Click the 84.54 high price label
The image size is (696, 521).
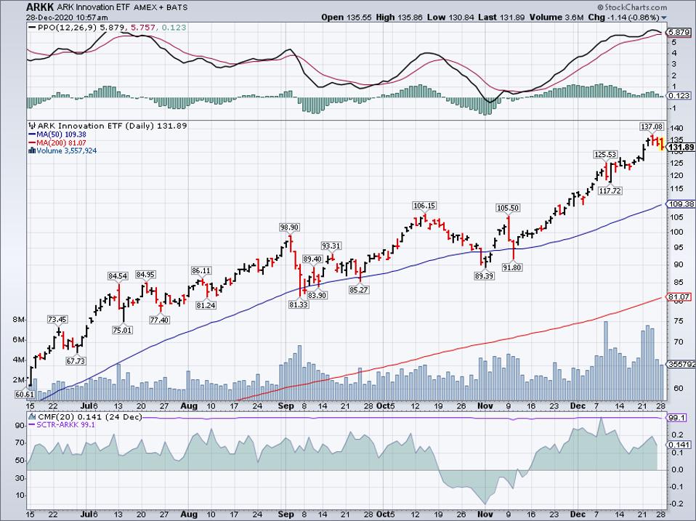tap(118, 276)
